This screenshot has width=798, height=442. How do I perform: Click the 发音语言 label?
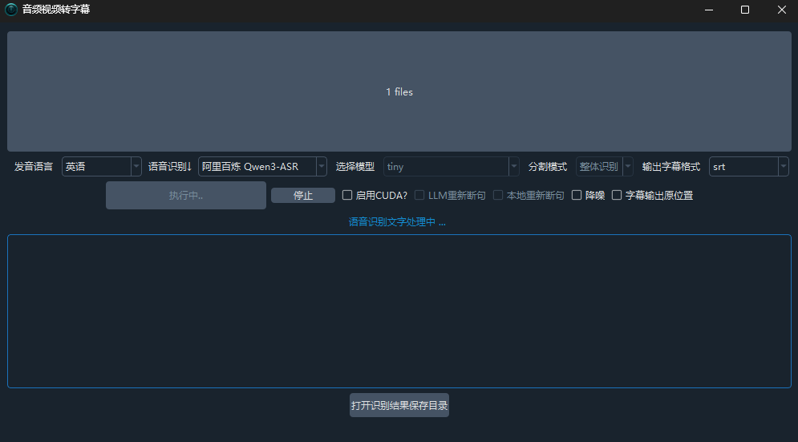[34, 167]
